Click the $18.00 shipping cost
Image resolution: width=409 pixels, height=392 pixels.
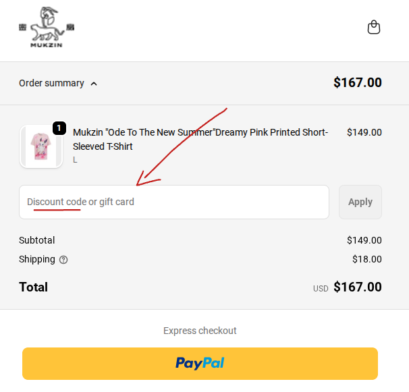point(366,259)
